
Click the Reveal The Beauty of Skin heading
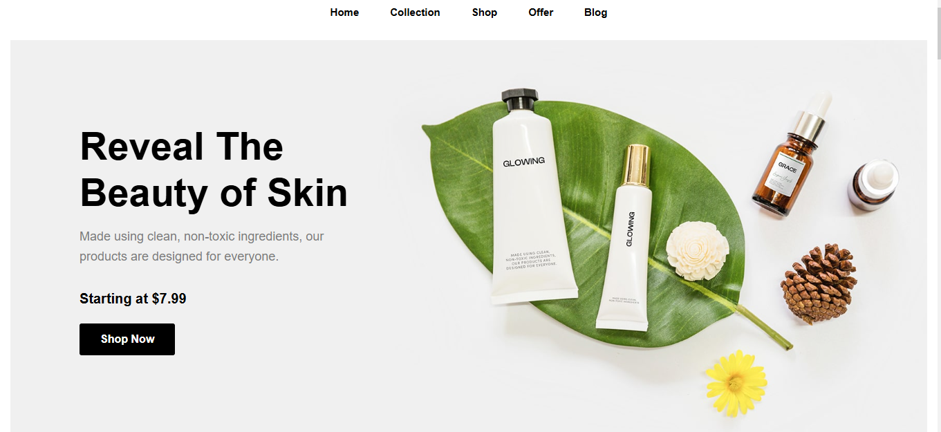[x=214, y=169]
